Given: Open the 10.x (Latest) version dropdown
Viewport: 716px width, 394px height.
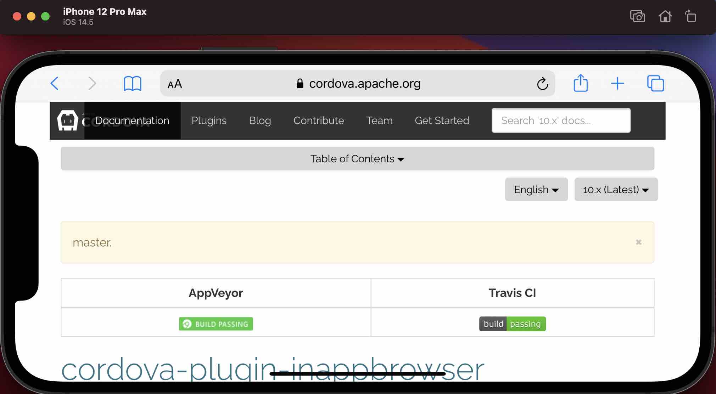Looking at the screenshot, I should tap(616, 190).
